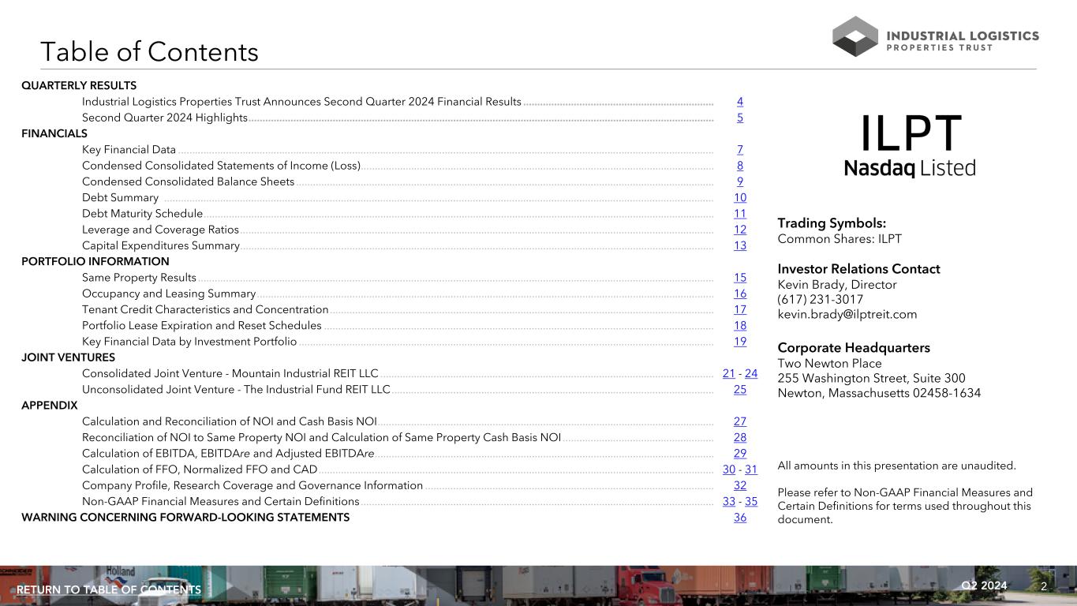Click the ILPT Nasdaq Listed logo

910,146
